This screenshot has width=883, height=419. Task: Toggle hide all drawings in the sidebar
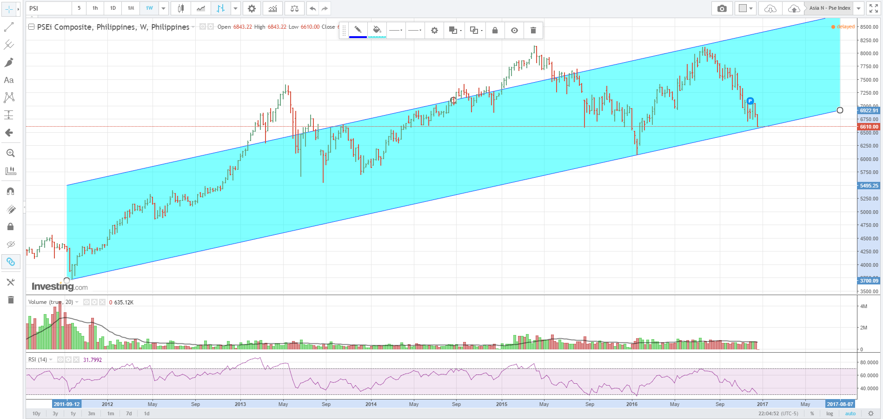[x=10, y=244]
